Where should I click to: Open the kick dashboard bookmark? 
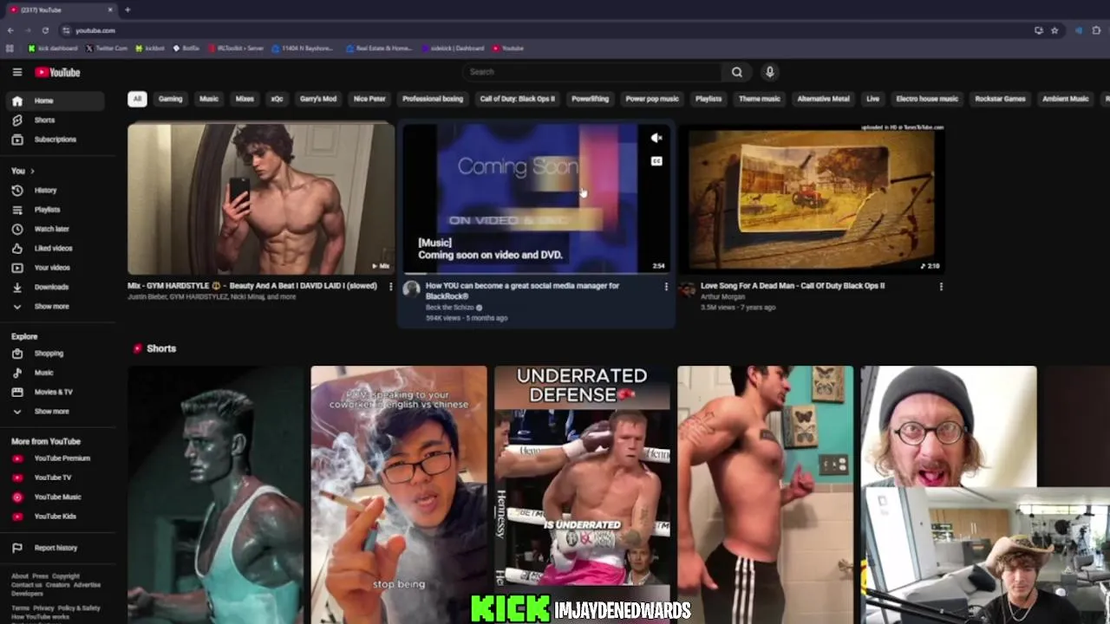pyautogui.click(x=52, y=49)
